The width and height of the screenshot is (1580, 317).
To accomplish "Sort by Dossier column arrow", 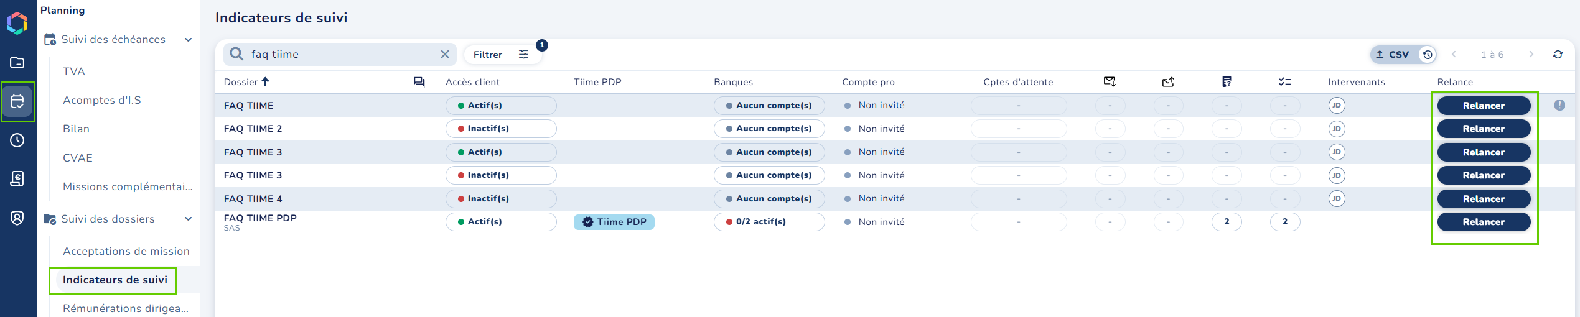I will coord(266,81).
